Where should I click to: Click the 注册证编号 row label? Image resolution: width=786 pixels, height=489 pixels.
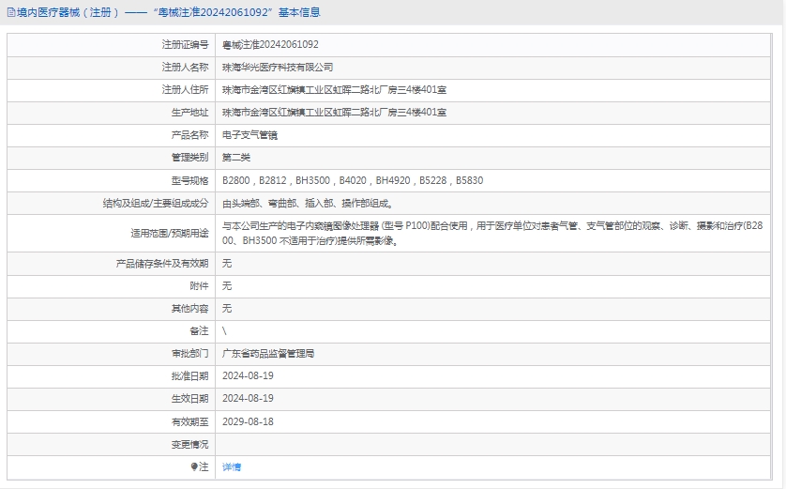(x=185, y=44)
